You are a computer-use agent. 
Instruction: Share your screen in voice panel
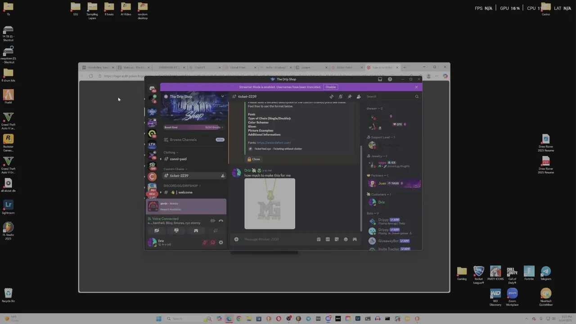point(176,230)
